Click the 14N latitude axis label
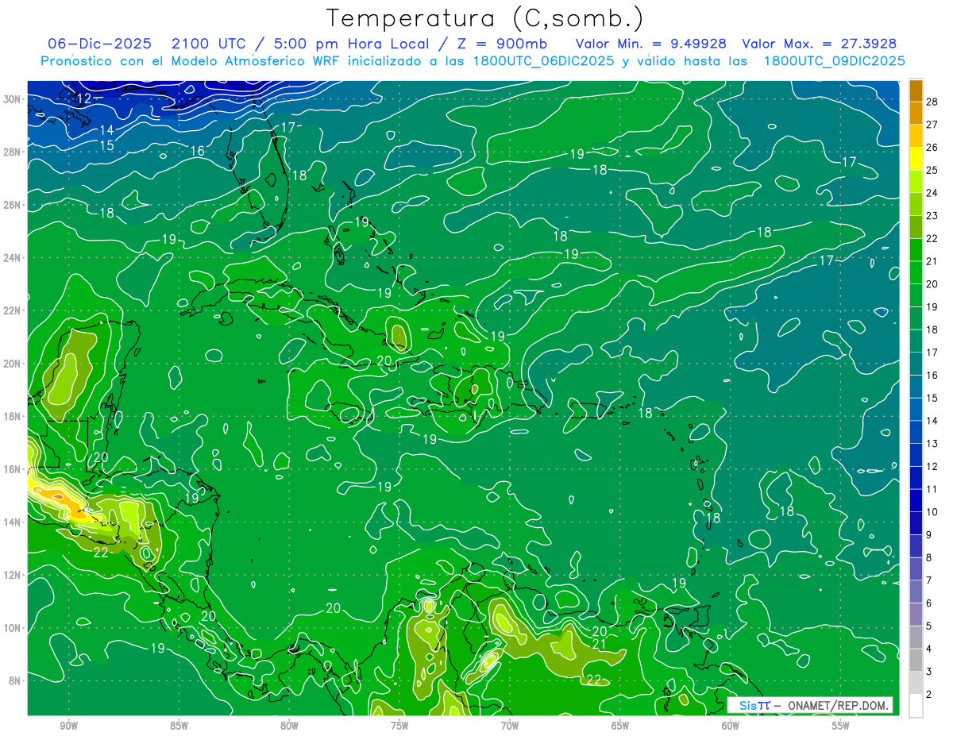The width and height of the screenshot is (953, 736). (12, 522)
